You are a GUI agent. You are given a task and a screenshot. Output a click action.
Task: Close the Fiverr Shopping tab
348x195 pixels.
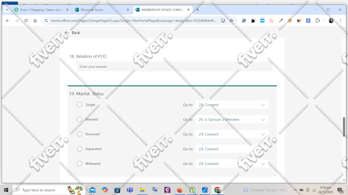tap(67, 10)
